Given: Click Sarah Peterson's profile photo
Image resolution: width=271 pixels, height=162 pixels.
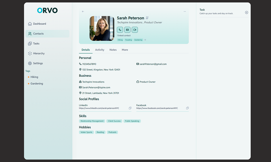Looking at the screenshot, I should pos(102,28).
